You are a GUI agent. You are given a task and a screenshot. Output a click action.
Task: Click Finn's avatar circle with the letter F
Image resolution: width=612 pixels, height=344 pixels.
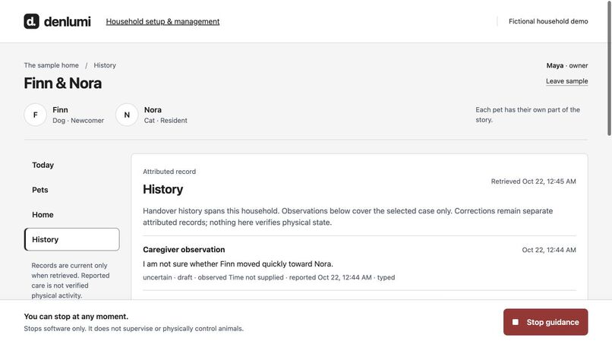pos(35,115)
